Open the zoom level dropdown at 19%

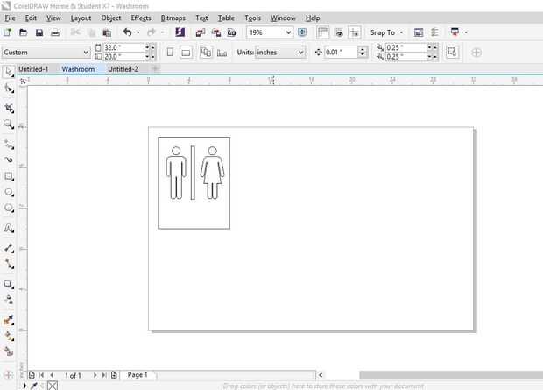pos(288,32)
